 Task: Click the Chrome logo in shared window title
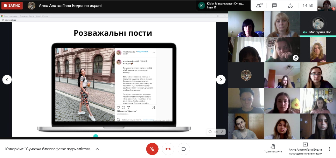2,16
